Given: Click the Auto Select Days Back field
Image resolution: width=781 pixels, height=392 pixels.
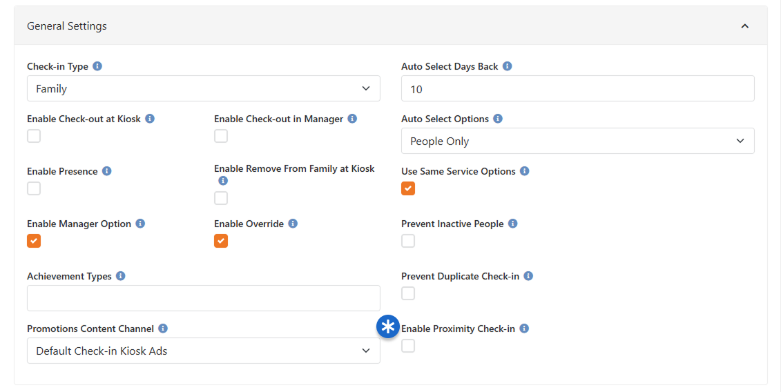Looking at the screenshot, I should tap(578, 88).
